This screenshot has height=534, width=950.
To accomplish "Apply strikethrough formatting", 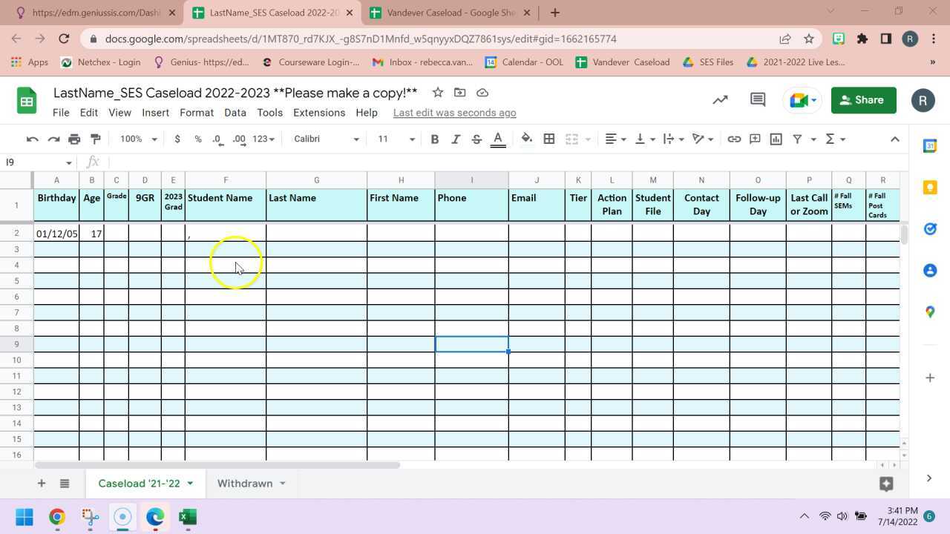I will pos(476,139).
